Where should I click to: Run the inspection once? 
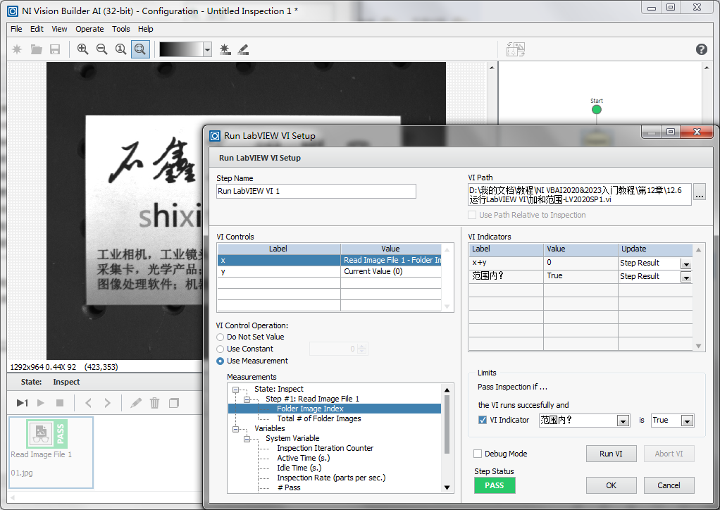(22, 403)
